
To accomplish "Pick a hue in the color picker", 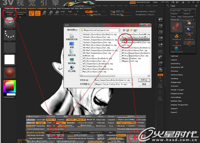I will (x=9, y=86).
